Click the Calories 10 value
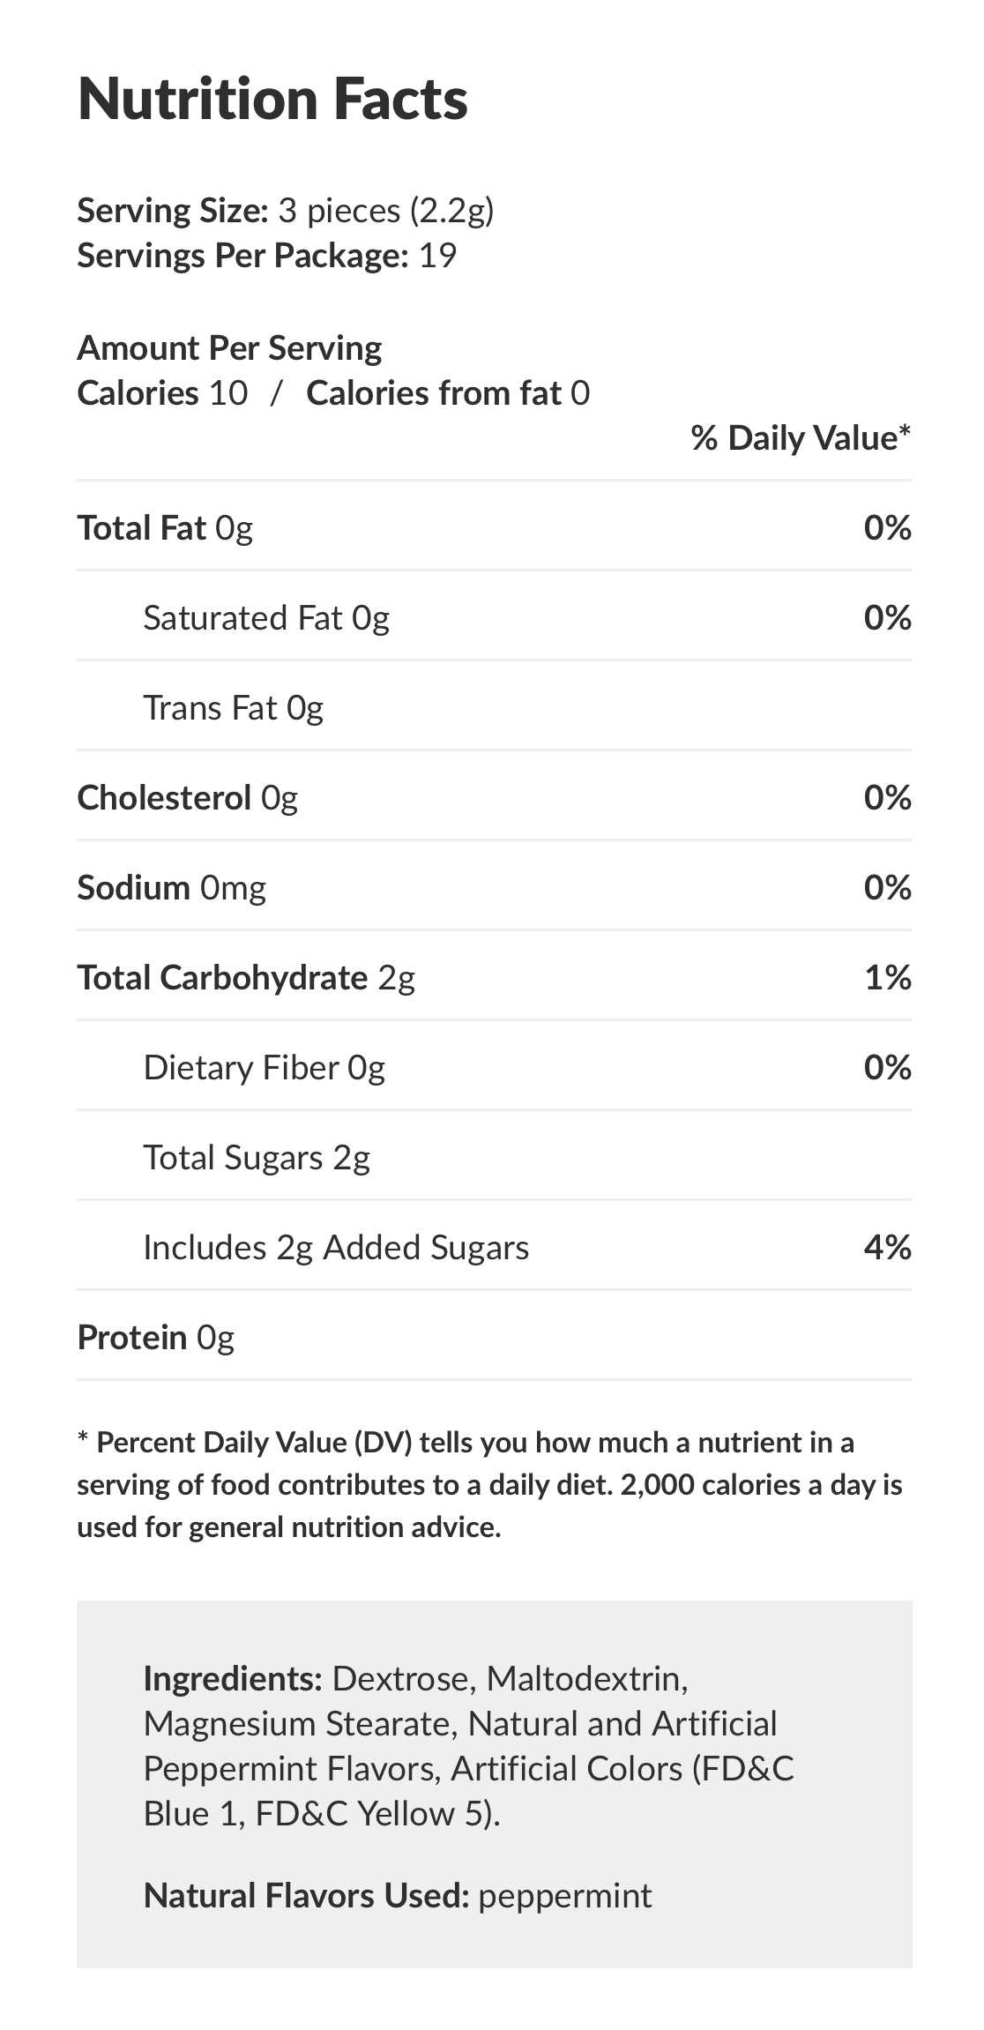 tap(162, 393)
